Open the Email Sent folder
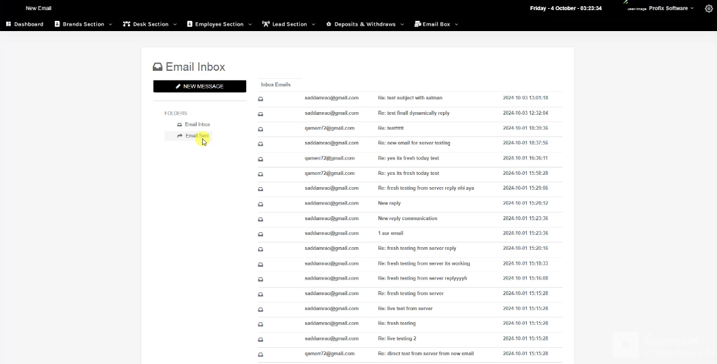Screen dimensions: 717x364 197,136
